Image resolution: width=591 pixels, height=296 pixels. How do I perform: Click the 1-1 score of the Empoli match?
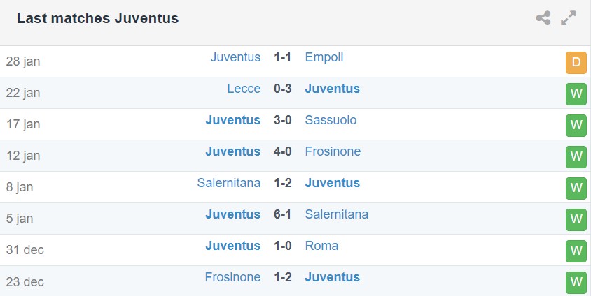click(x=283, y=57)
